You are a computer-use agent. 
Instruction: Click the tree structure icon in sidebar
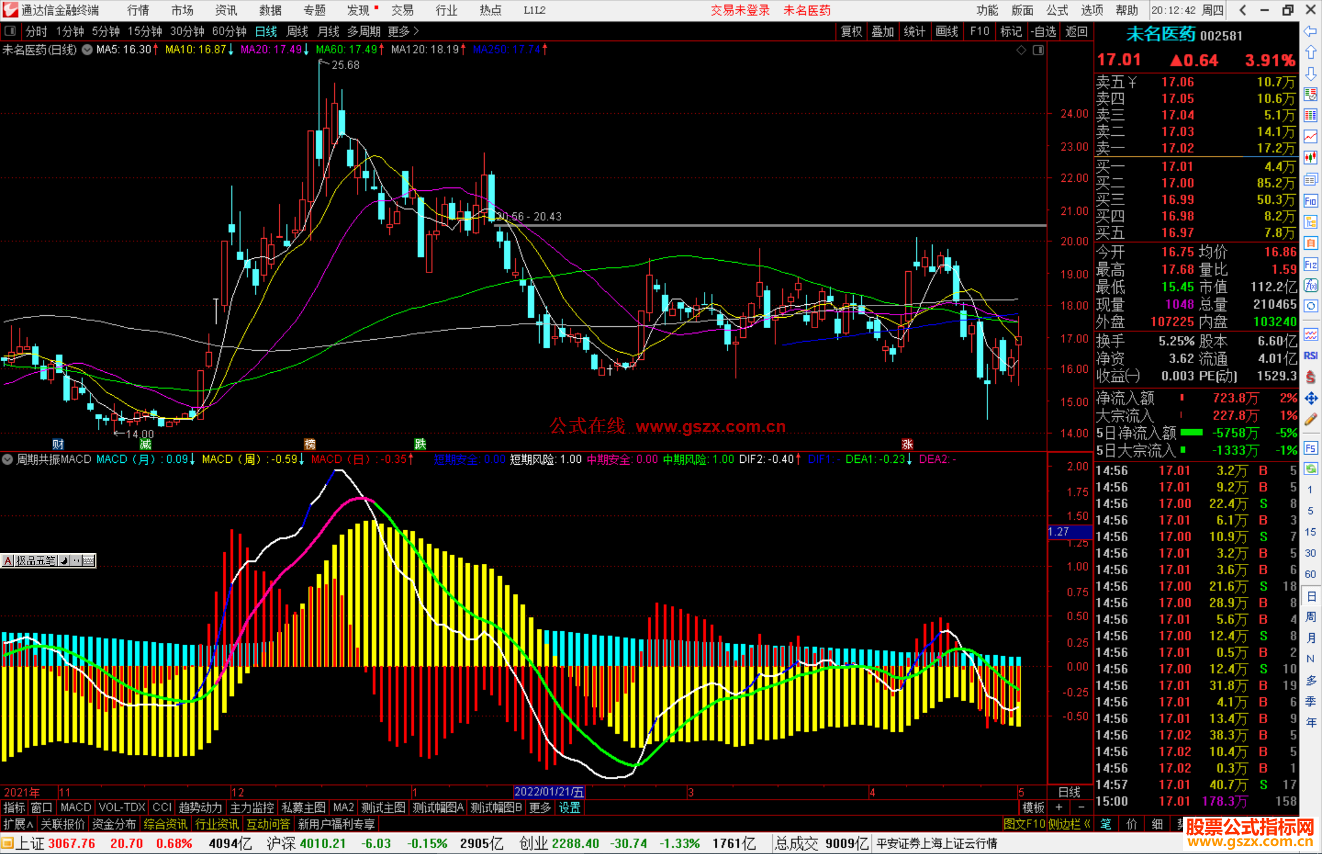pos(1310,222)
